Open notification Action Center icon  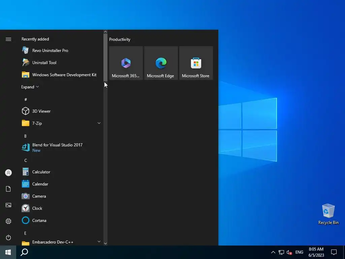coord(334,252)
